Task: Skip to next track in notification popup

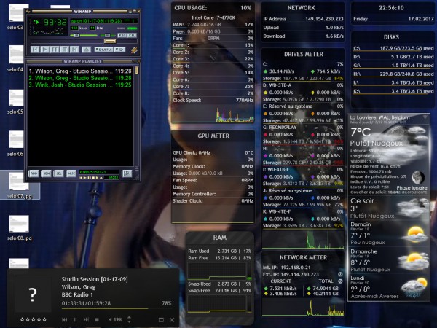Action: pyautogui.click(x=86, y=320)
